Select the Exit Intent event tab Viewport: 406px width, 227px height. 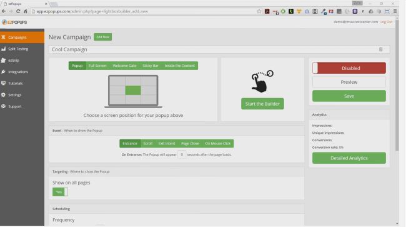[167, 144]
